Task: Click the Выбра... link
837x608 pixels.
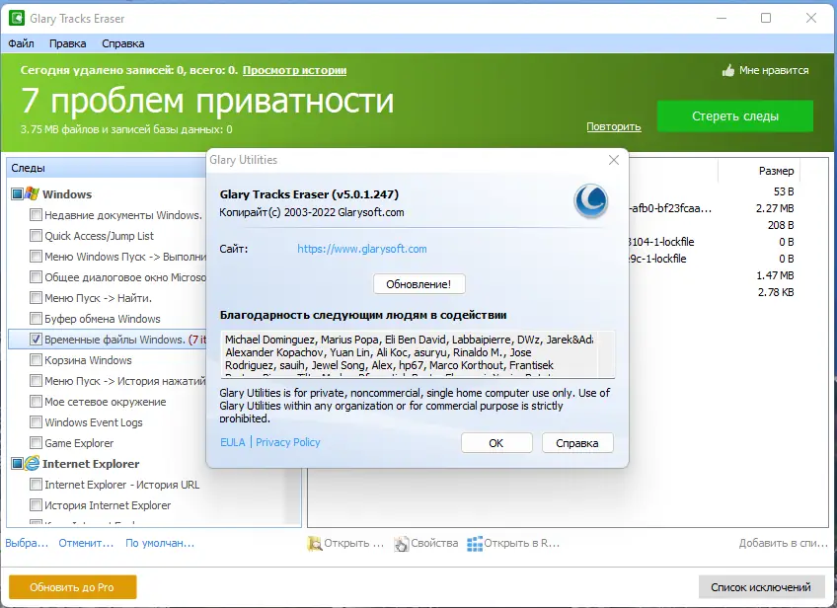Action: (27, 543)
